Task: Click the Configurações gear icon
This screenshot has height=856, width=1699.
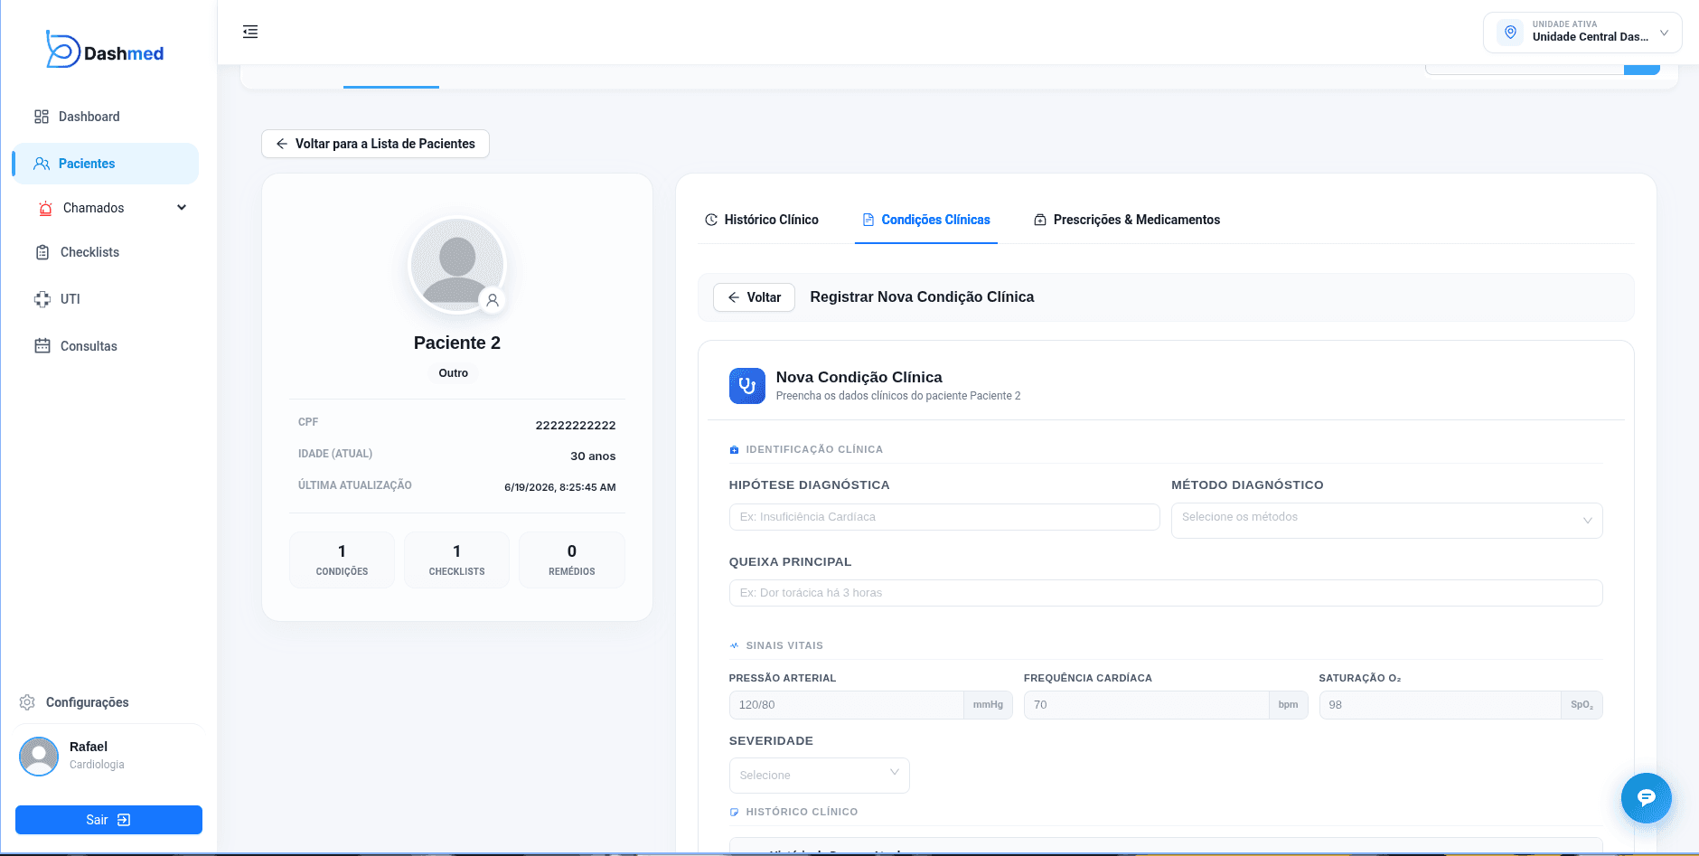Action: pyautogui.click(x=27, y=702)
